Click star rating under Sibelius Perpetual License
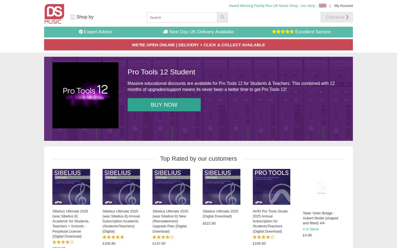Viewport: 397px width, 248px height. click(63, 242)
